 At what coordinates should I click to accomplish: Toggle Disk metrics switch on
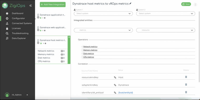pyautogui.click(x=63, y=58)
